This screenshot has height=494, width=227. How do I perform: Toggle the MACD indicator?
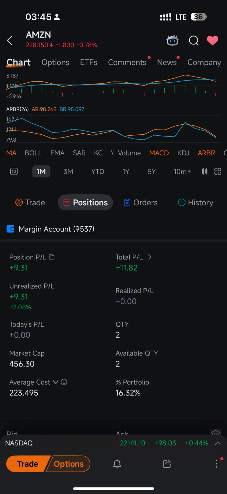point(159,153)
